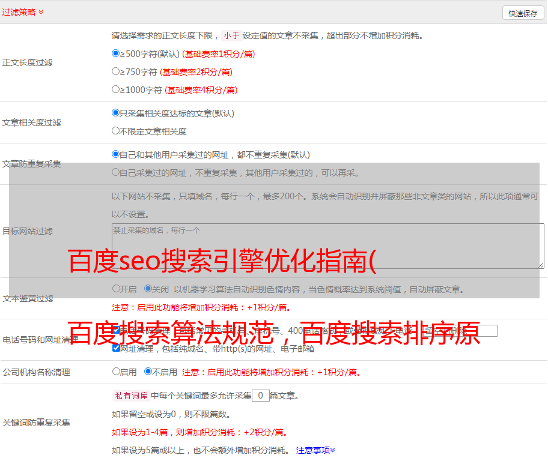Click the article count input showing 0
548x461 pixels.
(260, 396)
